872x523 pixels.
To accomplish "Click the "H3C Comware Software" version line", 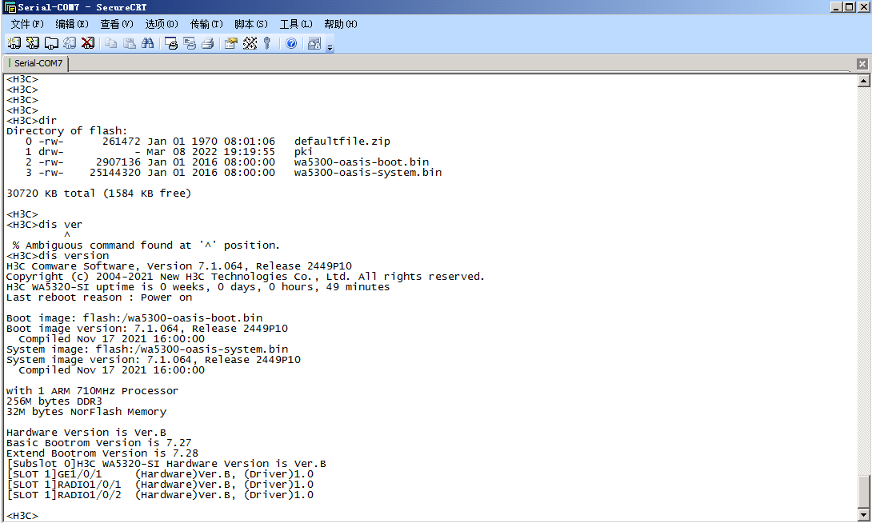I will click(x=179, y=266).
